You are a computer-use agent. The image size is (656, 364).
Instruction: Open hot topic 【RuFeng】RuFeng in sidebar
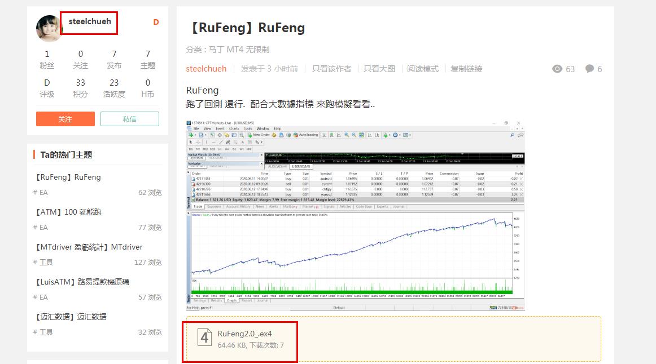pos(68,177)
